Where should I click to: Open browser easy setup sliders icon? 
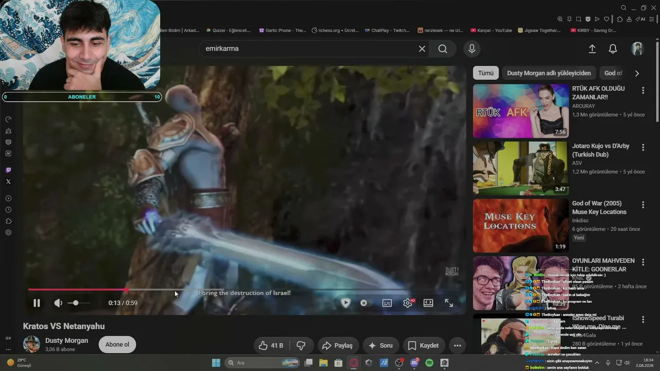[x=652, y=19]
